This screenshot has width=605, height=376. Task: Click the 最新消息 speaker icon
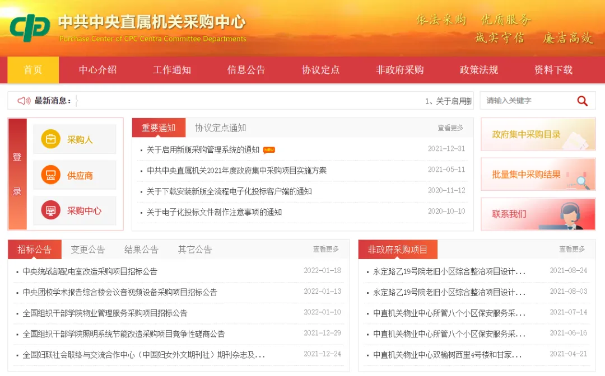pyautogui.click(x=24, y=101)
